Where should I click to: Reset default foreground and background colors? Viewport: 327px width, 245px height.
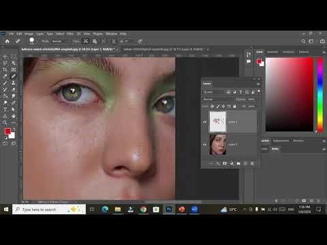[6, 137]
